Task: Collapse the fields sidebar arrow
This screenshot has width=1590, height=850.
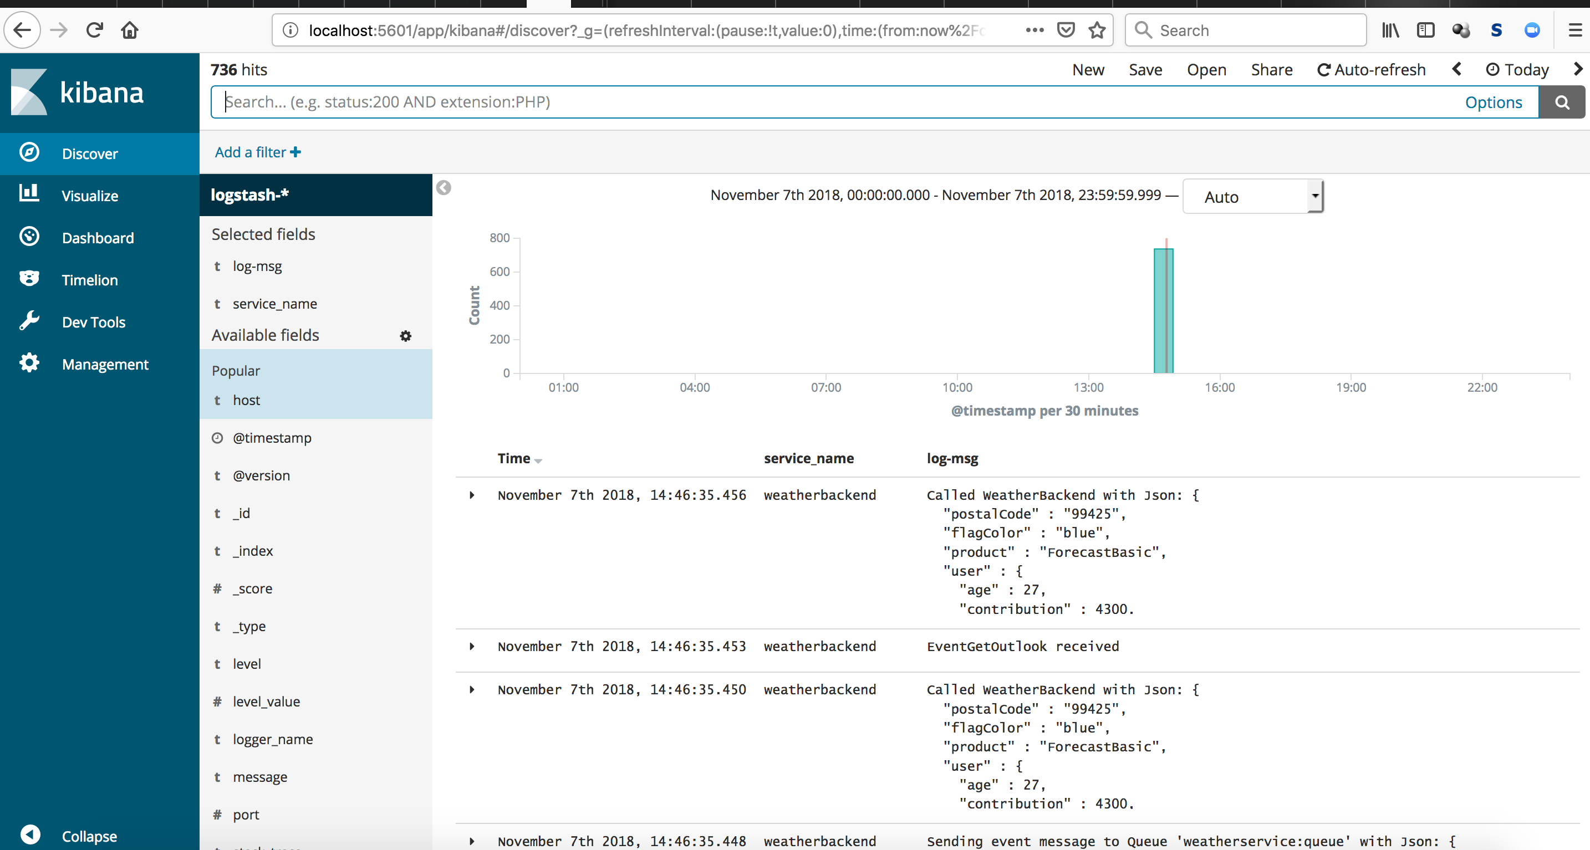Action: (x=444, y=188)
